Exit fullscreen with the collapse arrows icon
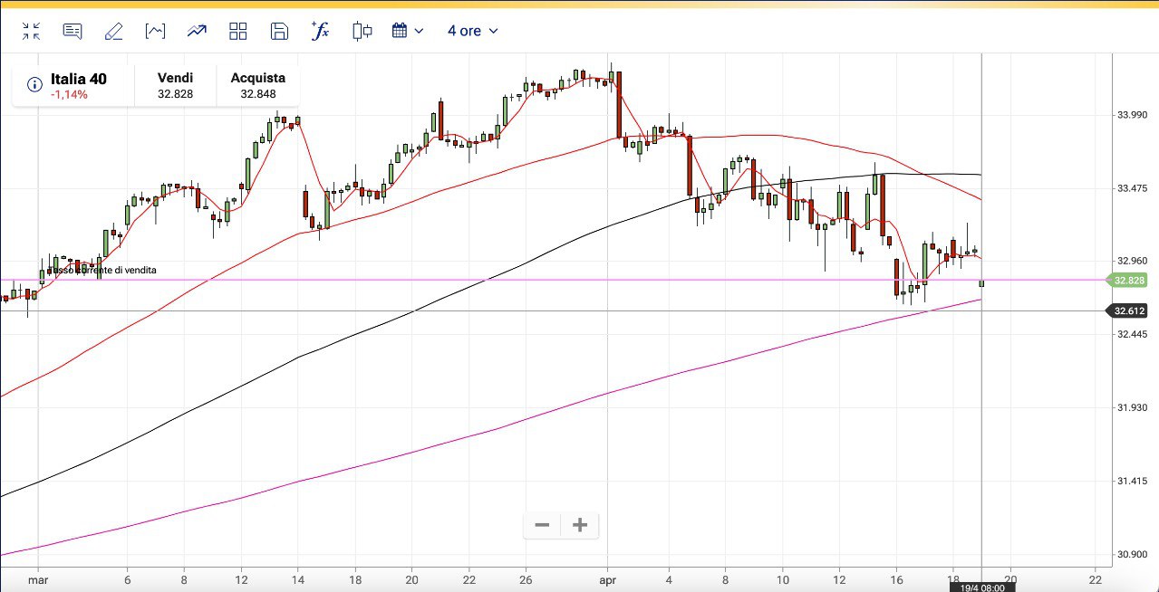Screen dimensions: 1159x592 tap(32, 32)
